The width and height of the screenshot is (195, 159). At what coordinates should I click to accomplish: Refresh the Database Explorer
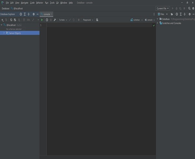[x=11, y=20]
